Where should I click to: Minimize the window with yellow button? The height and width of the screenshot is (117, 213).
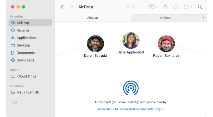[x=18, y=7]
